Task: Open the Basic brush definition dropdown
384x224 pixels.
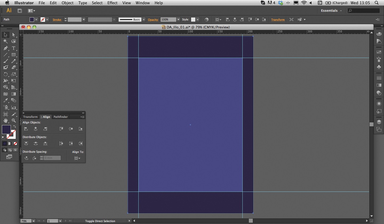Action: 144,19
